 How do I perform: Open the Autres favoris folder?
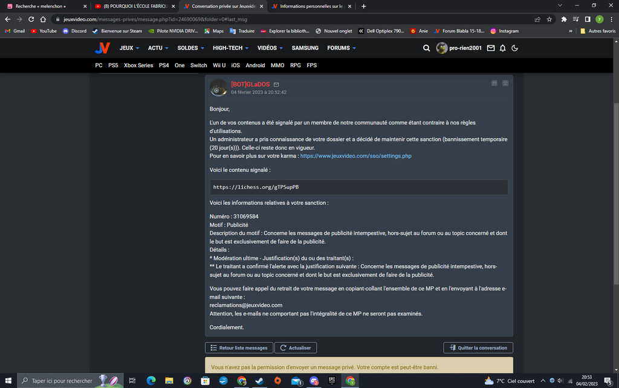598,31
